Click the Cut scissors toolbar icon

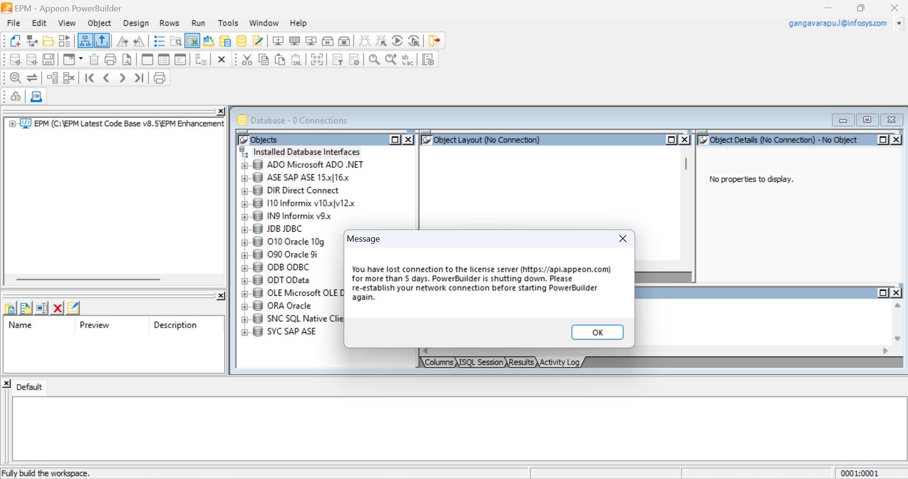point(247,60)
